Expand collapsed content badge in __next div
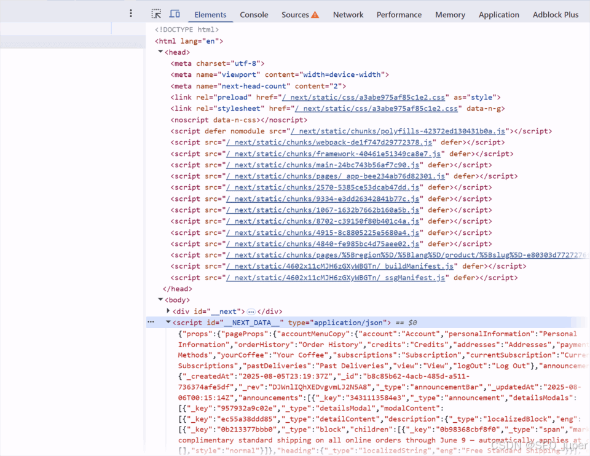 click(251, 312)
